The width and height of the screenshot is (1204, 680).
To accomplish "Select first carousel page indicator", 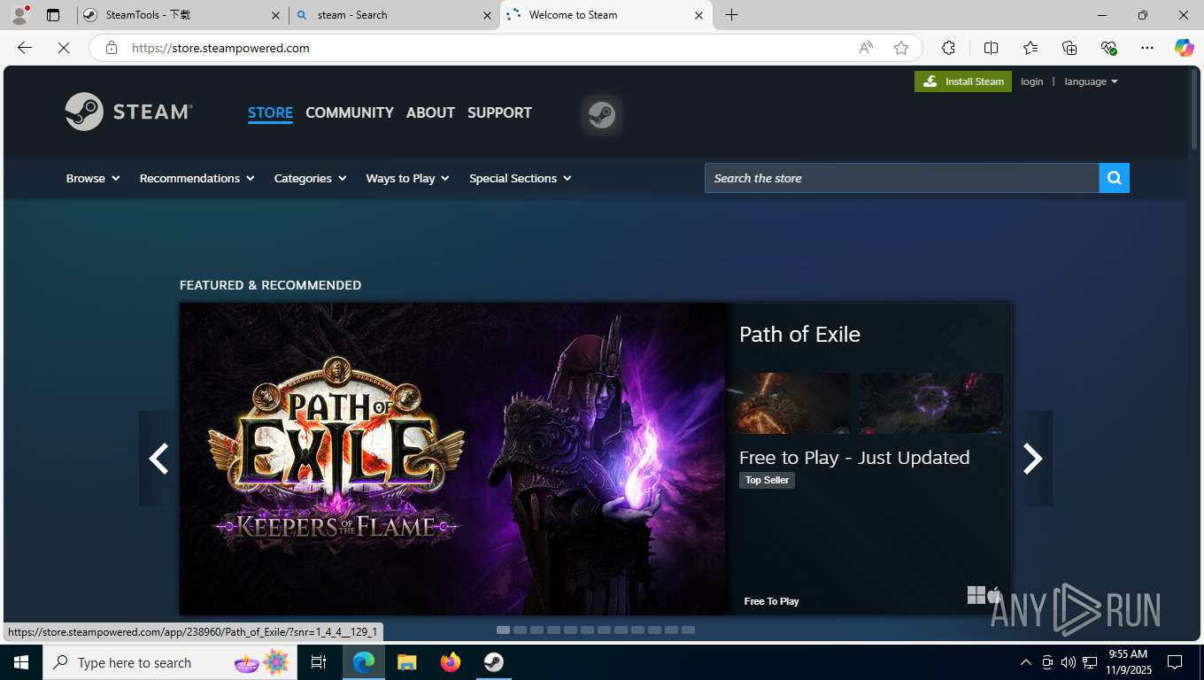I will pyautogui.click(x=503, y=630).
